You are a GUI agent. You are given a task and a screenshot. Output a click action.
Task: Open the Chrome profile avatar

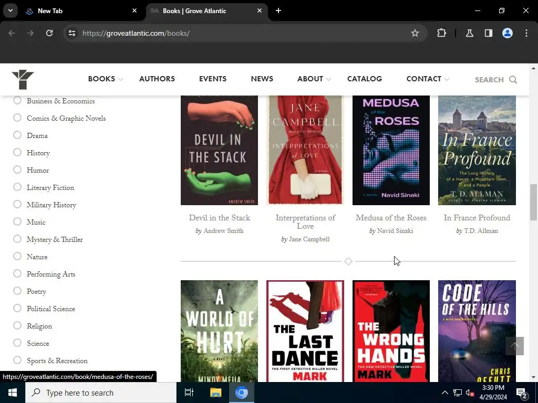pos(507,33)
